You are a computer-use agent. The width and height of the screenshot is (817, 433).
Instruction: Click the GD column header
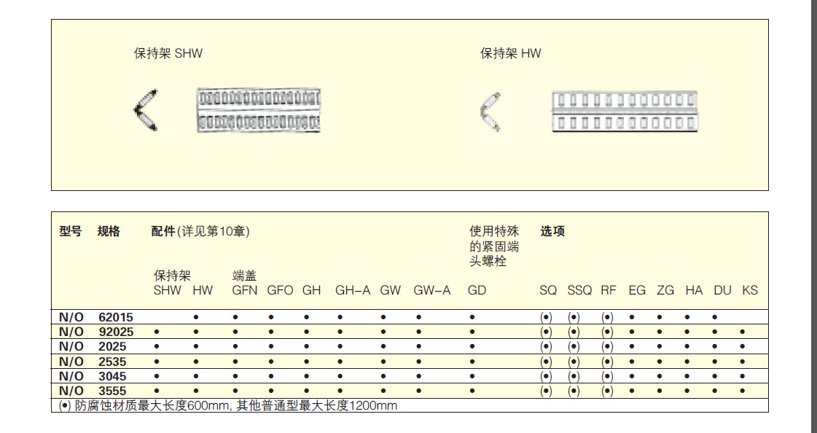point(477,290)
